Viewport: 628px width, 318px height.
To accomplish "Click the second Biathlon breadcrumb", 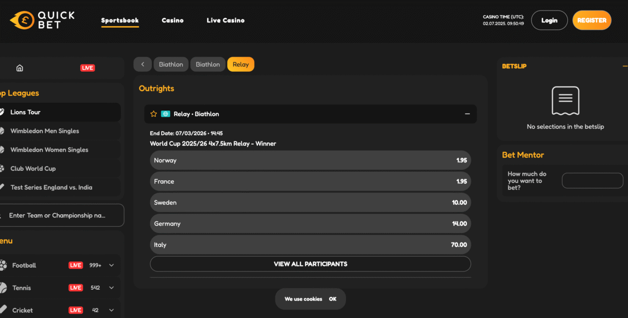I will pyautogui.click(x=208, y=64).
